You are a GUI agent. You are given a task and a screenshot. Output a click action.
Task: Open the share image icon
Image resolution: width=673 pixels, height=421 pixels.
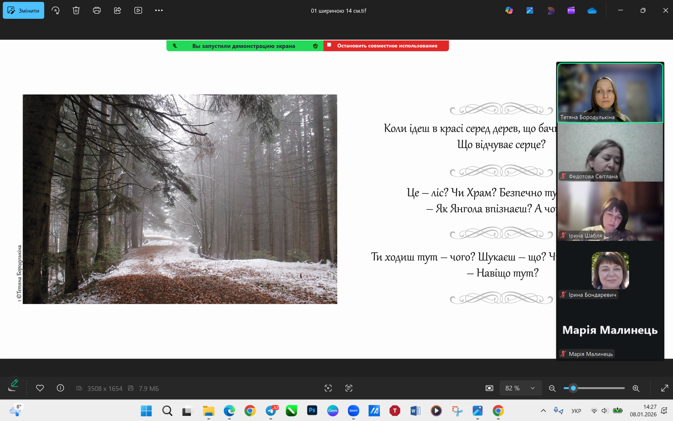[x=117, y=10]
